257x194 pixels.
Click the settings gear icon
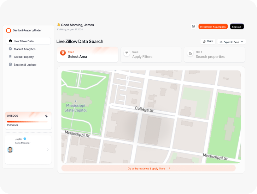click(193, 26)
